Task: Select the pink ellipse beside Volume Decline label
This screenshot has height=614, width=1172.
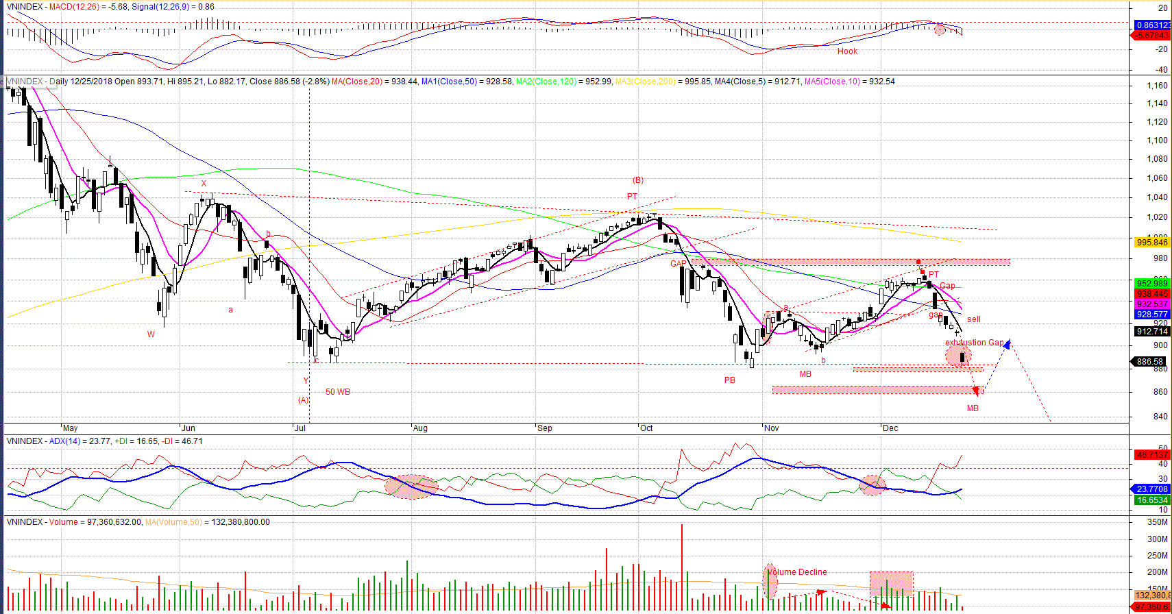Action: coord(770,581)
